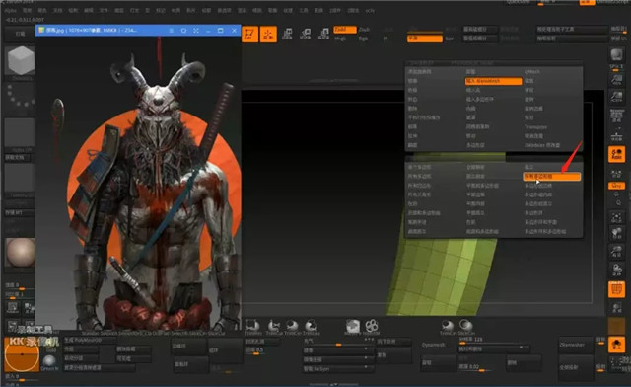
Task: Toggle the orange Persp perspective button
Action: (x=616, y=154)
